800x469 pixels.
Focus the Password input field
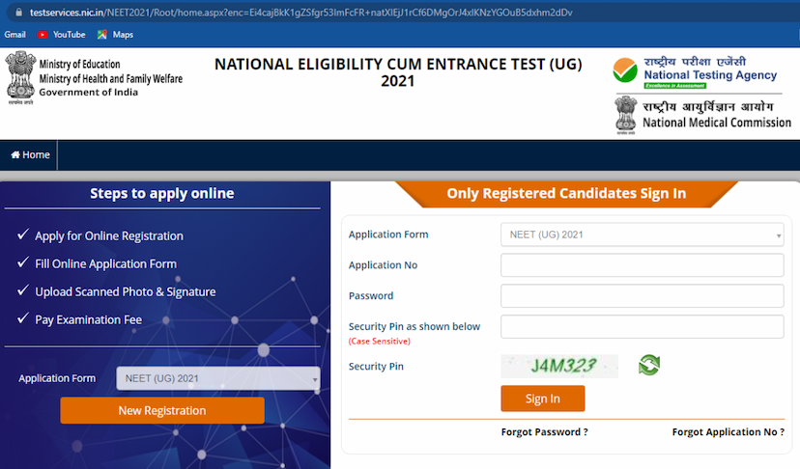pyautogui.click(x=642, y=295)
